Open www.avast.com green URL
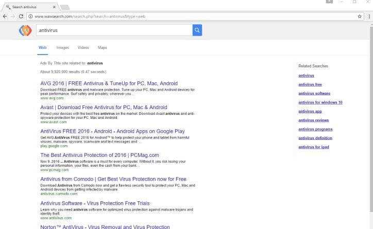Image resolution: width=373 pixels, height=229 pixels. tap(54, 122)
